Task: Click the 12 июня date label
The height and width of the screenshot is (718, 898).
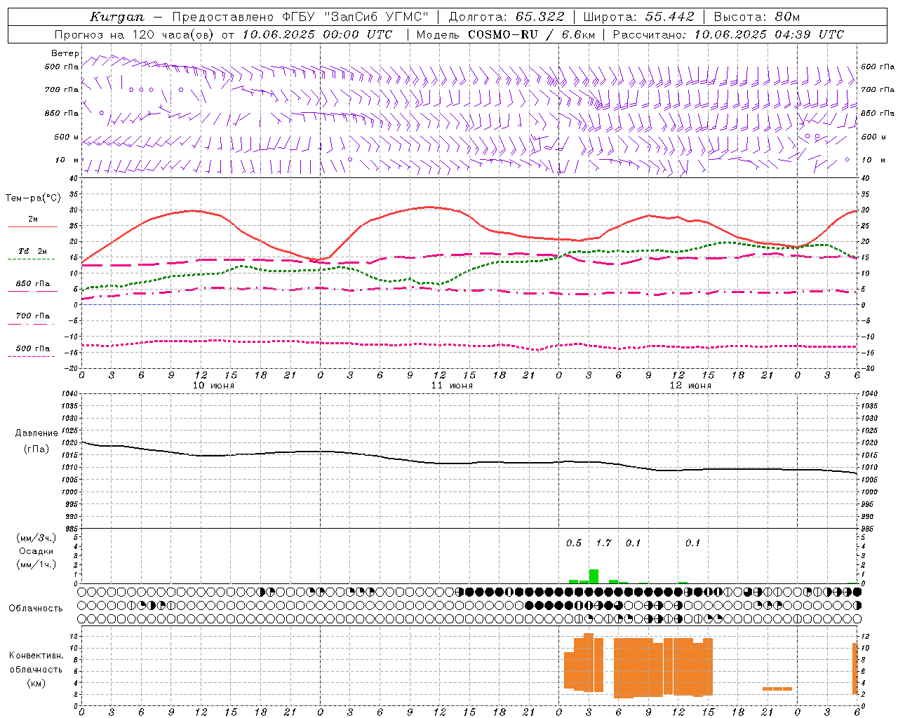Action: click(x=690, y=386)
